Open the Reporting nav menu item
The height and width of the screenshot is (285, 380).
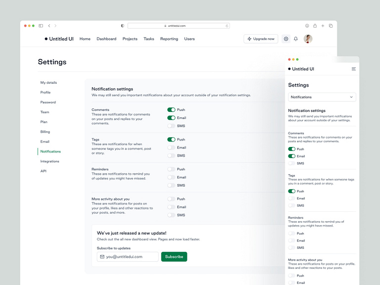pos(169,39)
